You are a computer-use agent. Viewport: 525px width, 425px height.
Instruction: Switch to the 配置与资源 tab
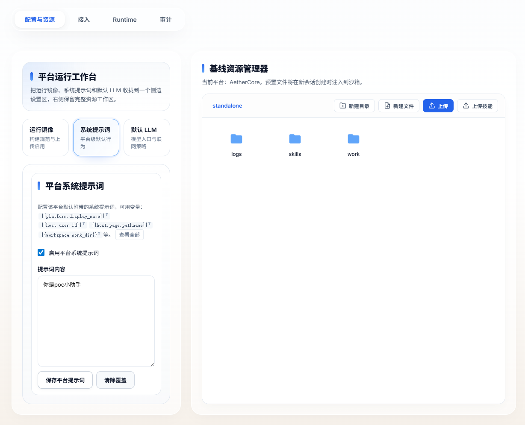(x=40, y=20)
